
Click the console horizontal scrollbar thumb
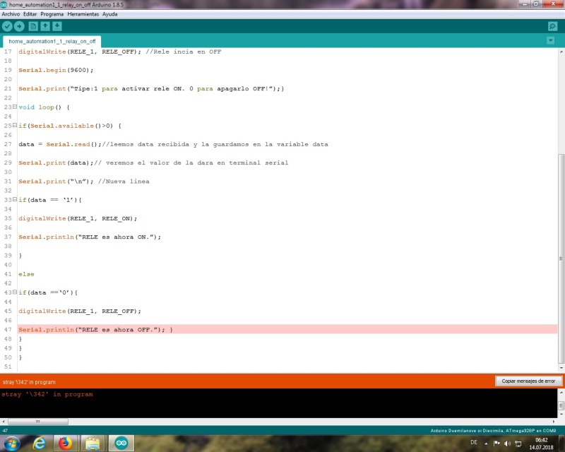pos(38,422)
